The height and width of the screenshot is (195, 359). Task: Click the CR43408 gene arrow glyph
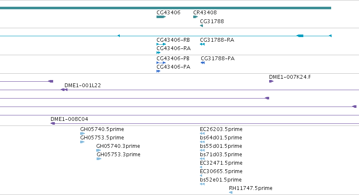click(195, 17)
